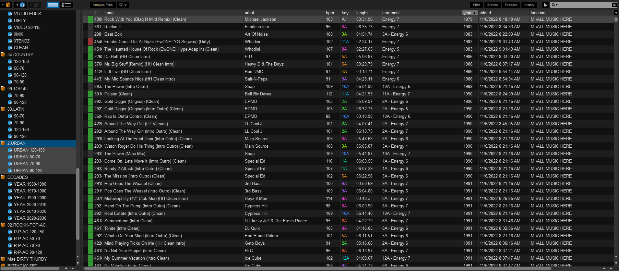
Task: Add a new filter folder with blue box icon
Action: click(x=20, y=5)
